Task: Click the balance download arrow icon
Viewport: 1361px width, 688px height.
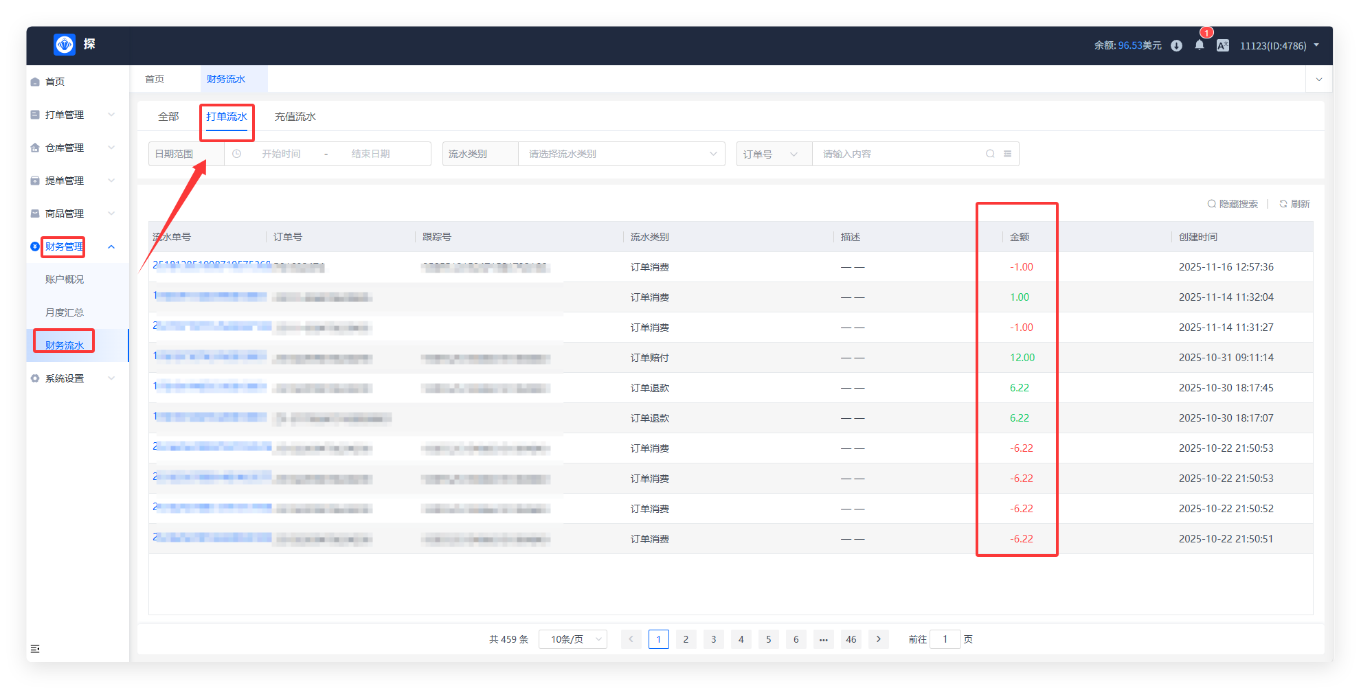Action: point(1176,45)
